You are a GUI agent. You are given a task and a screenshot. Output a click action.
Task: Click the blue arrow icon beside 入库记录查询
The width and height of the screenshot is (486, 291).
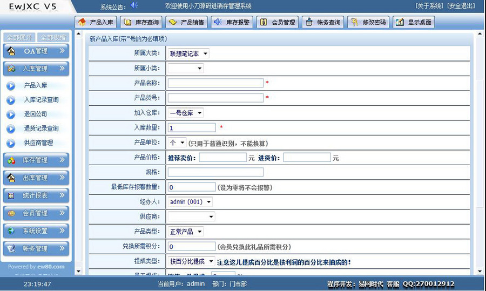click(x=11, y=100)
